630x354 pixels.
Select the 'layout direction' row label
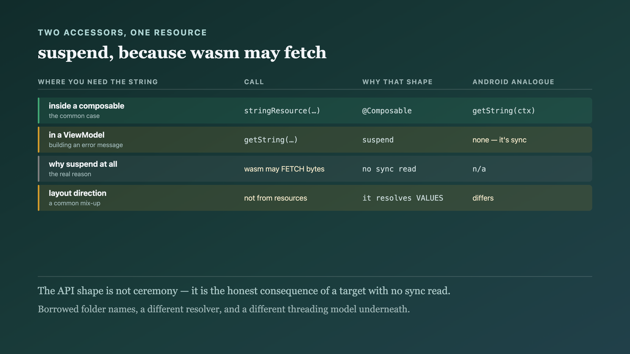click(x=78, y=193)
